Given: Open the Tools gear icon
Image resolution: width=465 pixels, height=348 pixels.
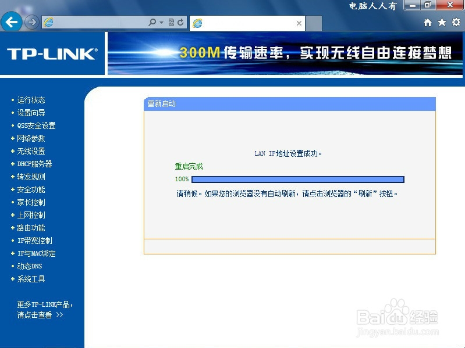Looking at the screenshot, I should click(x=456, y=22).
